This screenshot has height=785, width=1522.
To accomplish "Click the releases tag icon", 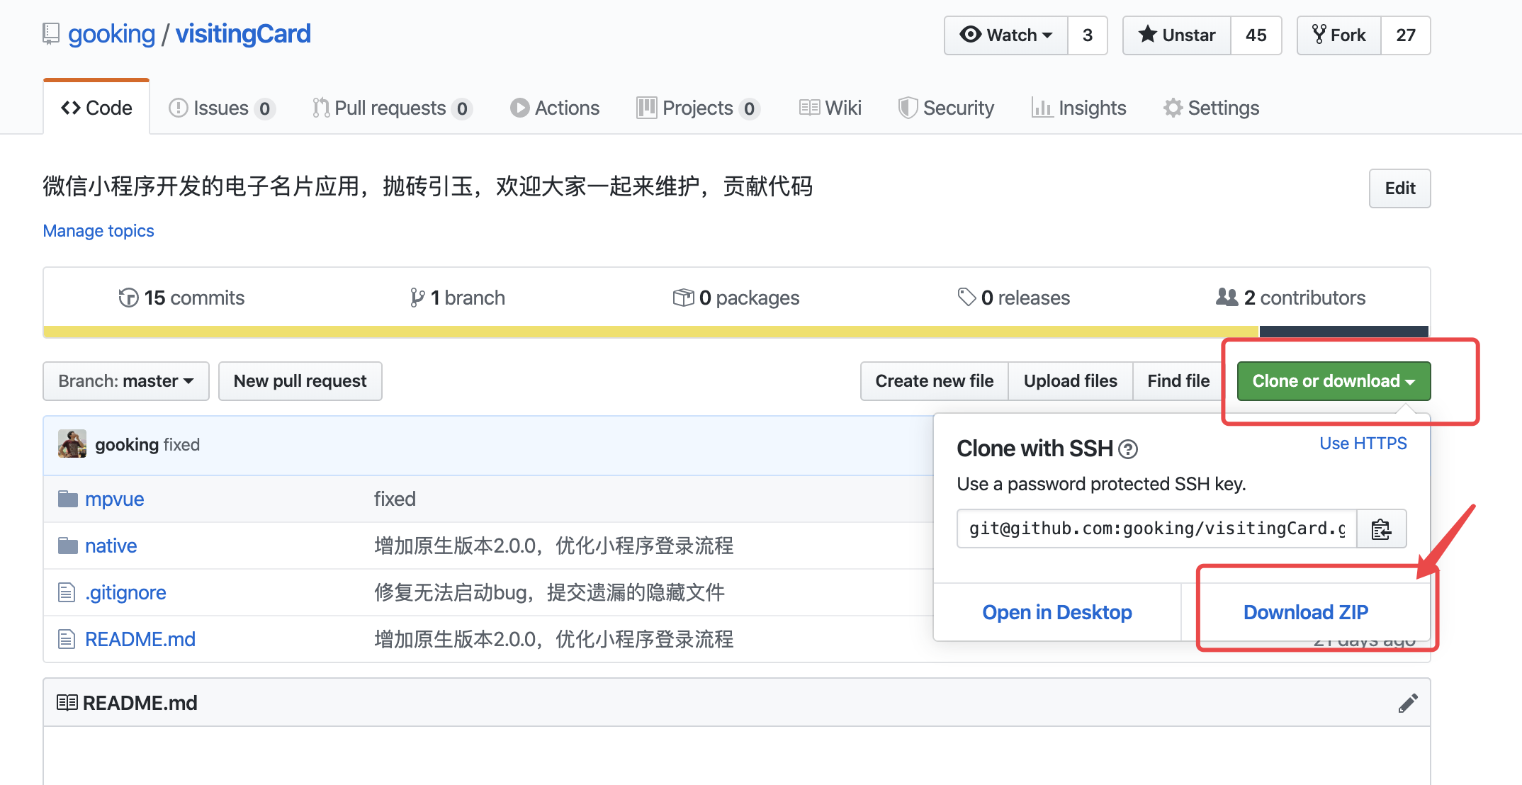I will (x=966, y=298).
